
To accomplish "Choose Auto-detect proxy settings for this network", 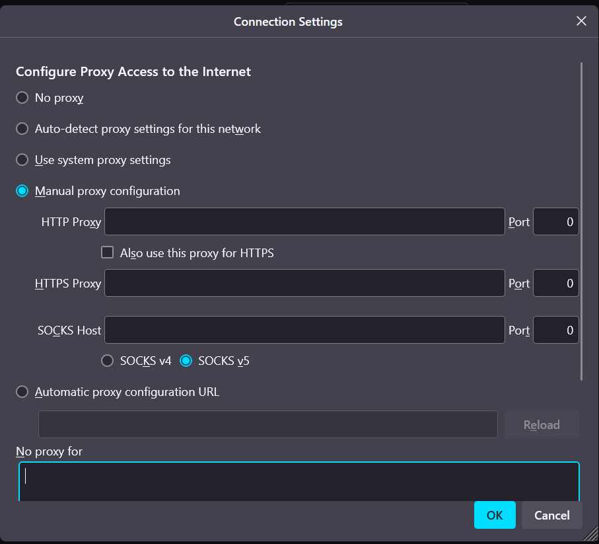I will tap(22, 128).
